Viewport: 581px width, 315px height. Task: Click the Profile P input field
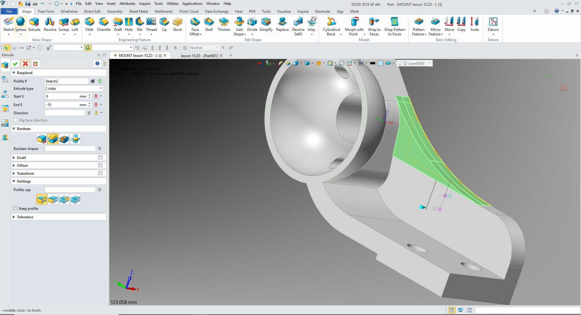coord(67,81)
